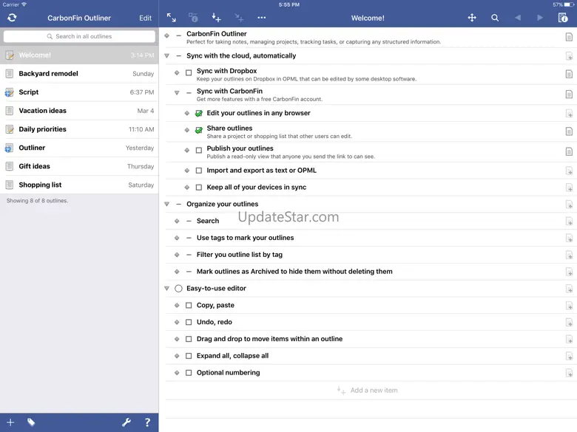This screenshot has width=577, height=432.
Task: Open settings with the wrench icon
Action: coord(126,422)
